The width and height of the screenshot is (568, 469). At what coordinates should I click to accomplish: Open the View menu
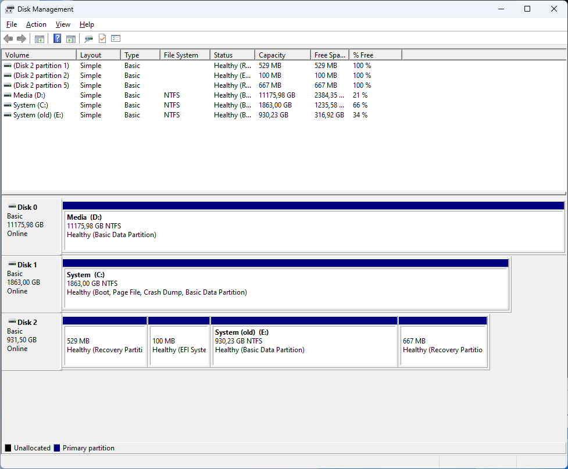coord(63,24)
